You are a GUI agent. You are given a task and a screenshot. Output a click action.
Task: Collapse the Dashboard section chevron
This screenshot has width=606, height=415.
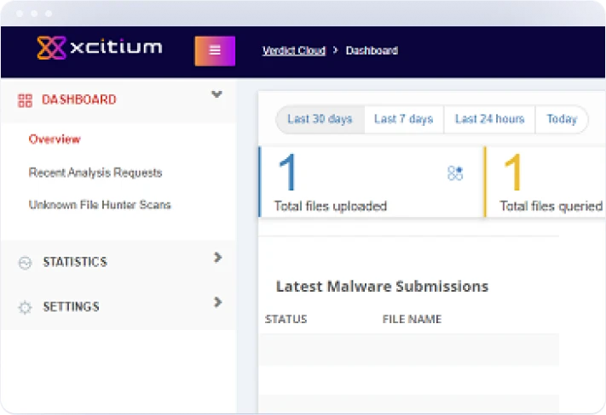pyautogui.click(x=216, y=94)
